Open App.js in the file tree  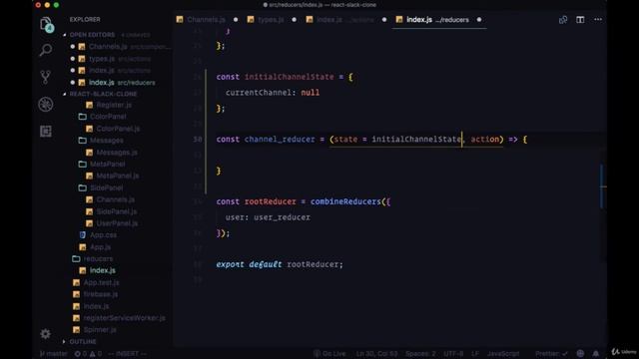click(x=100, y=247)
